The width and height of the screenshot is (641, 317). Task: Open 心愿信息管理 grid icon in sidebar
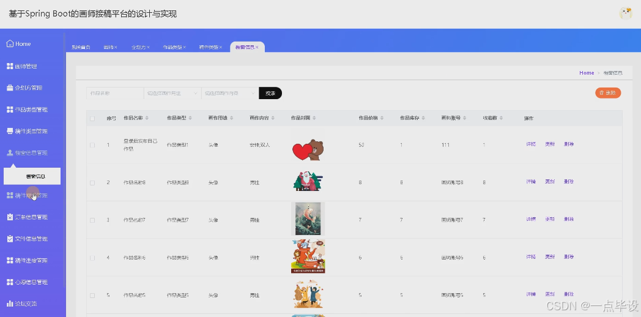tap(10, 282)
